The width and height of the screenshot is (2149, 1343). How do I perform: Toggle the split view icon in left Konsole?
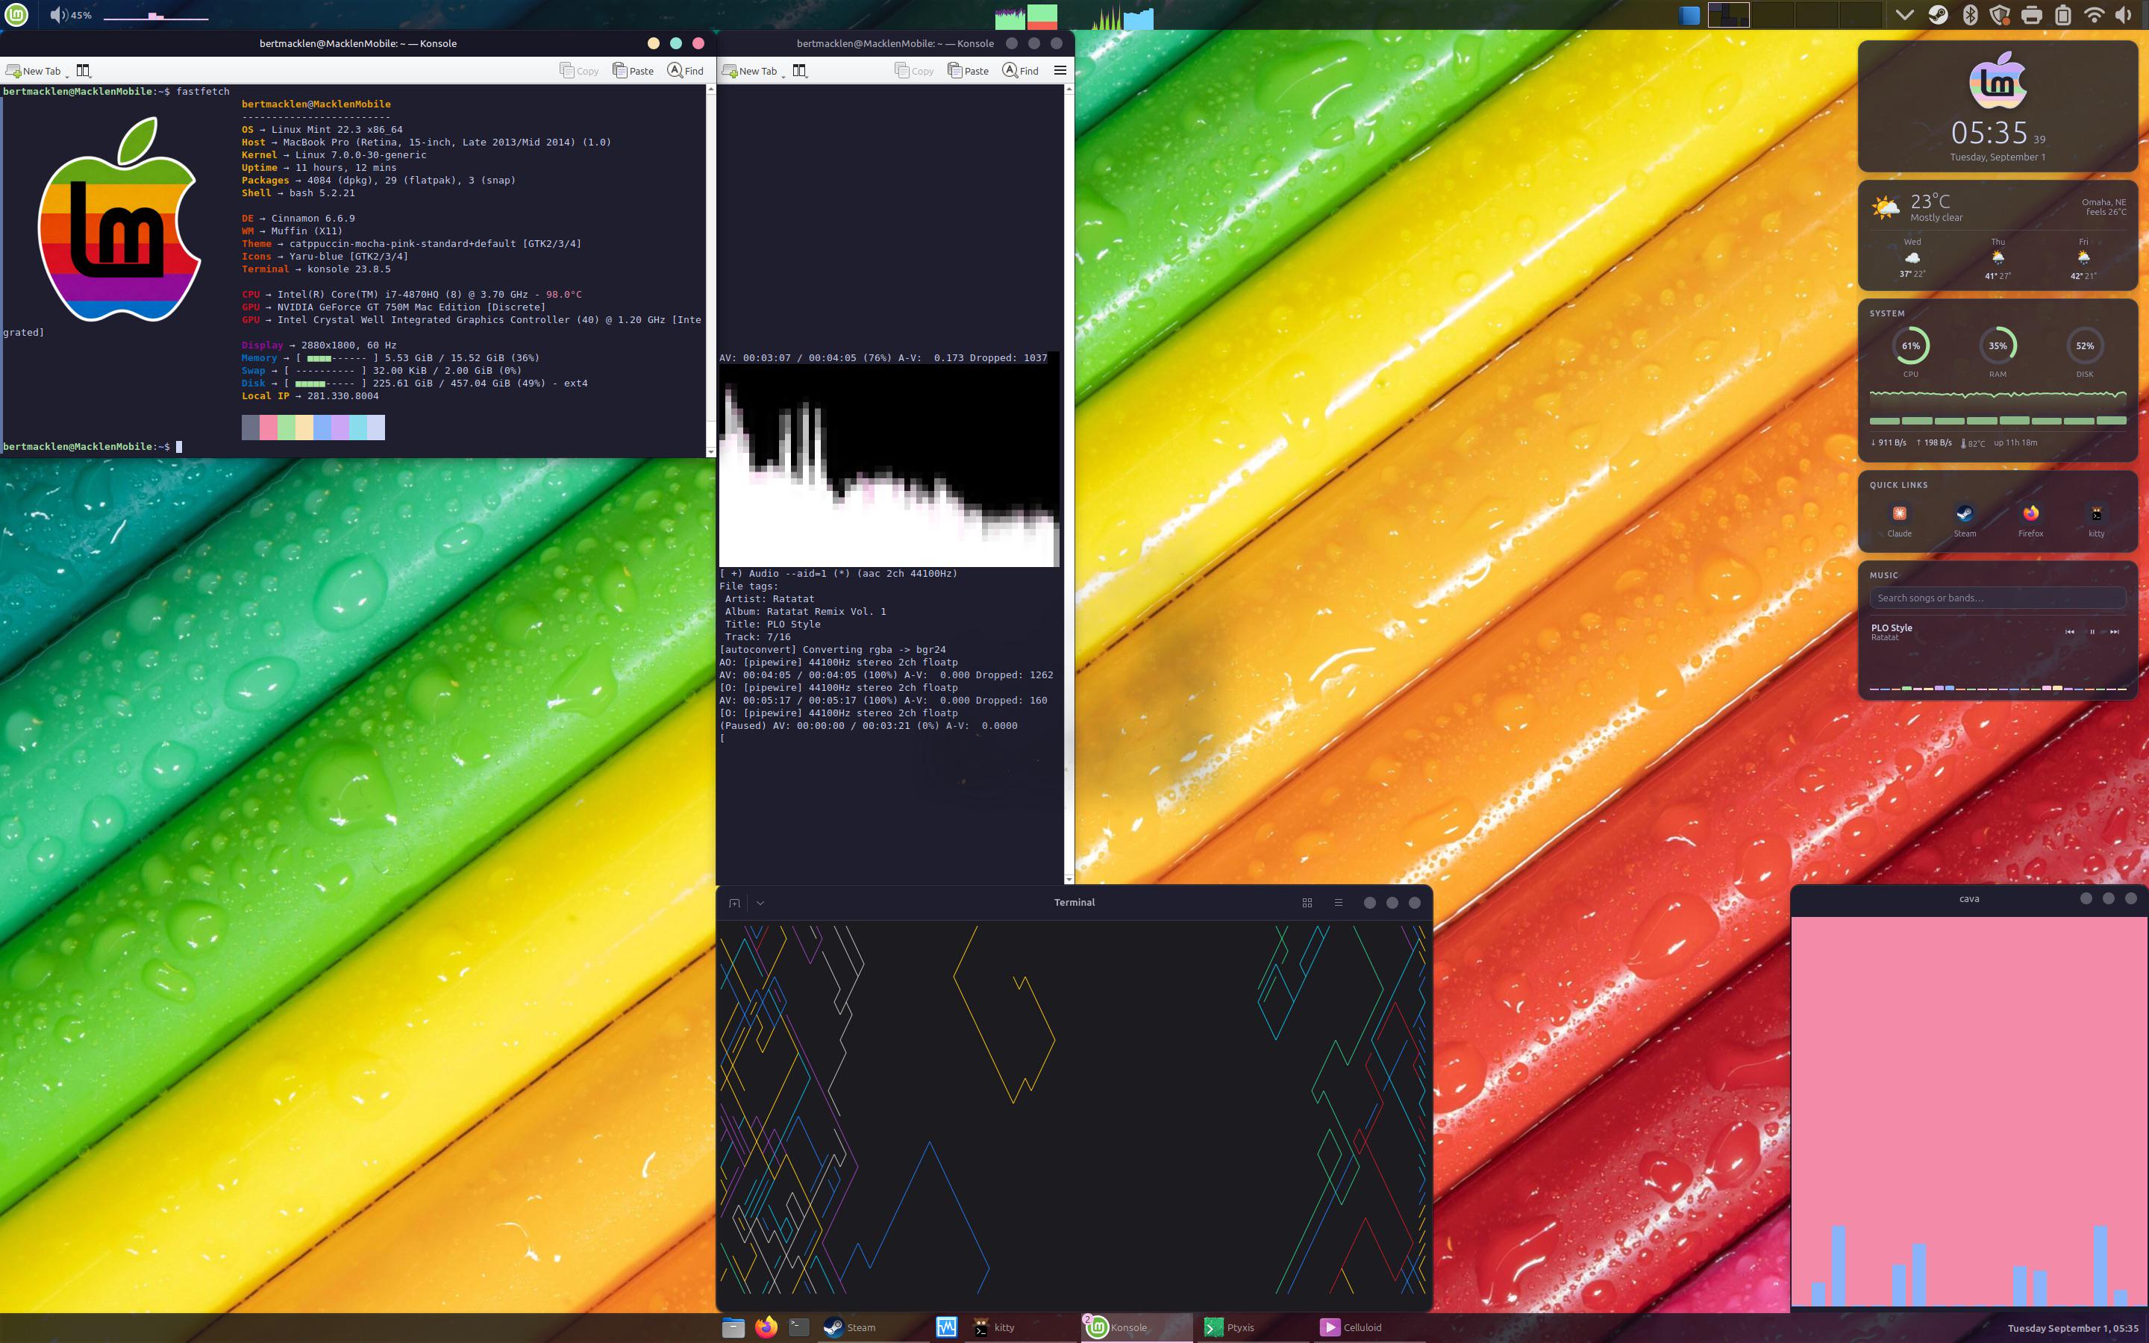[84, 70]
